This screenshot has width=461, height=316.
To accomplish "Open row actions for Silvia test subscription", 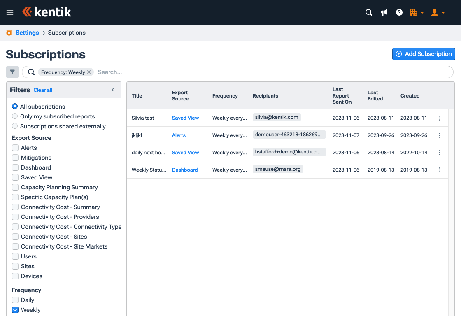I will (x=439, y=118).
